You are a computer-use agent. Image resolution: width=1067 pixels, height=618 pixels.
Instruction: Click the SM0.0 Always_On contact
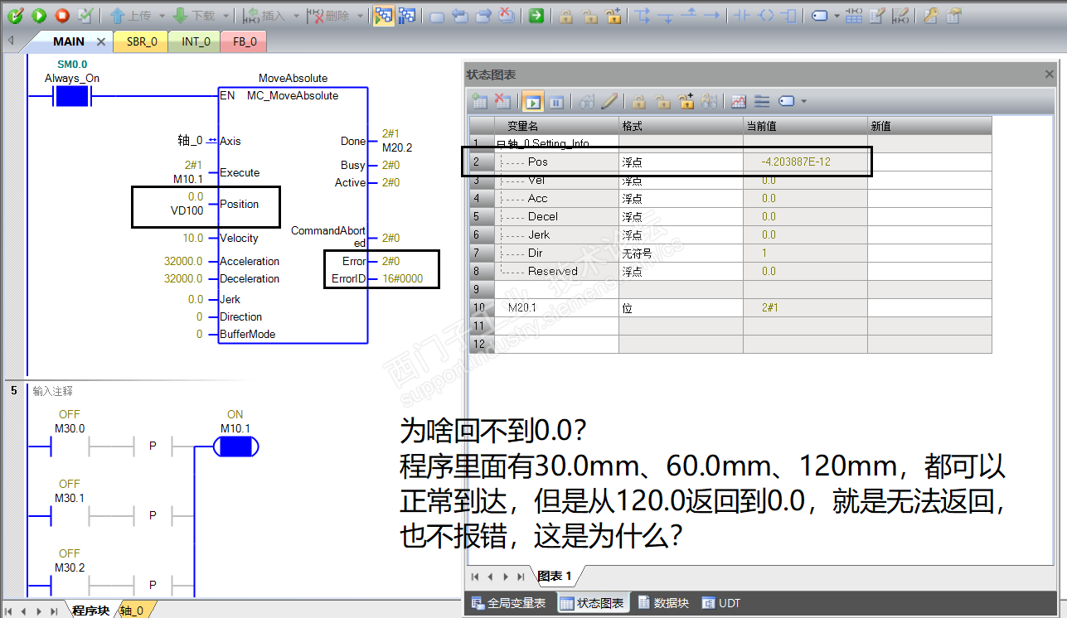click(x=71, y=97)
